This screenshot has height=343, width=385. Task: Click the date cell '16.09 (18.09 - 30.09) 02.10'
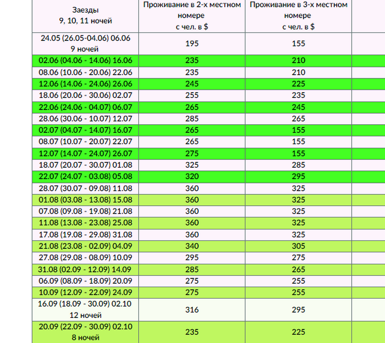click(85, 310)
